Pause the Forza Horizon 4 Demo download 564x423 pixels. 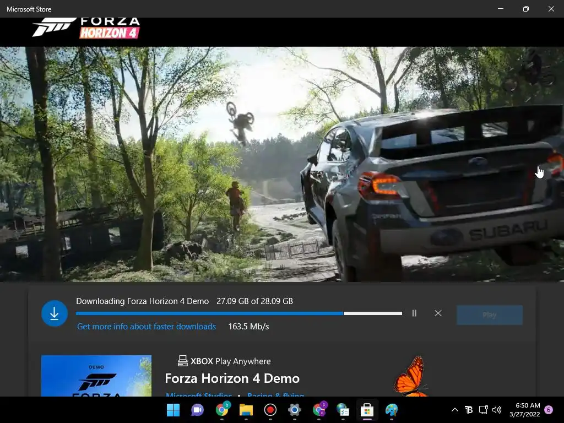pyautogui.click(x=414, y=313)
